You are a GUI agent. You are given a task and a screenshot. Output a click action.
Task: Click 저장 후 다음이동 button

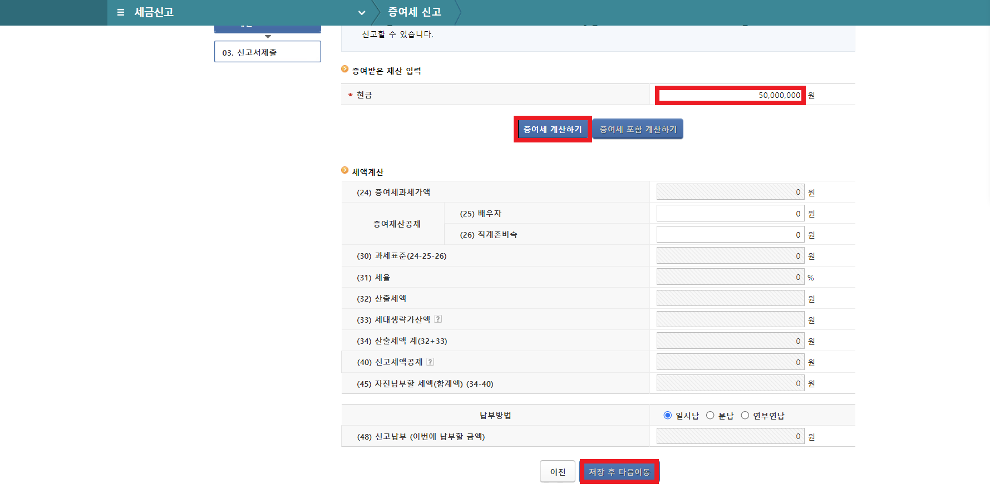click(619, 472)
